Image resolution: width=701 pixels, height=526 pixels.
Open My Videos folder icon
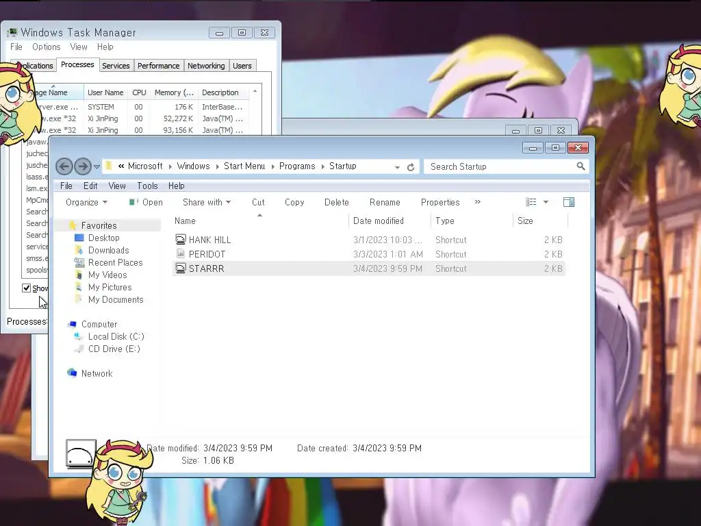79,275
